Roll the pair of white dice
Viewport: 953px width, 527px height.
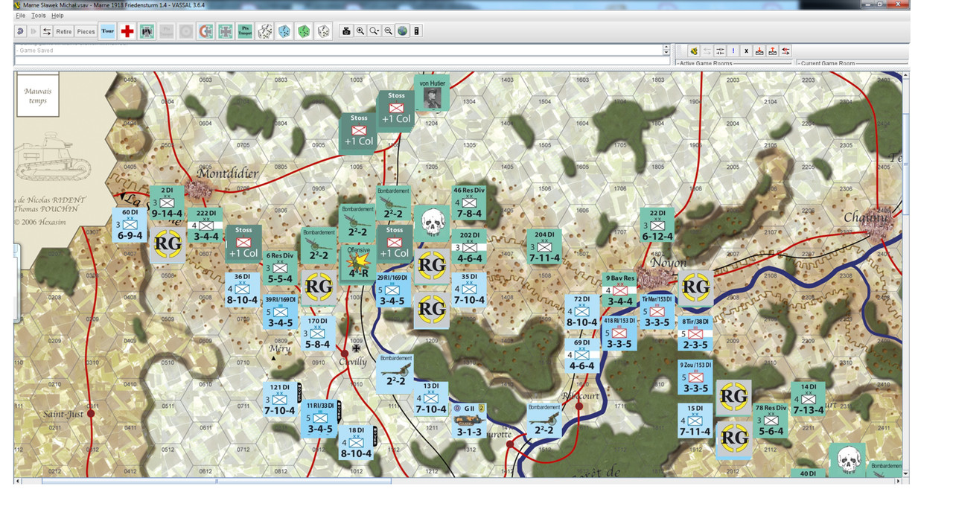(x=265, y=31)
